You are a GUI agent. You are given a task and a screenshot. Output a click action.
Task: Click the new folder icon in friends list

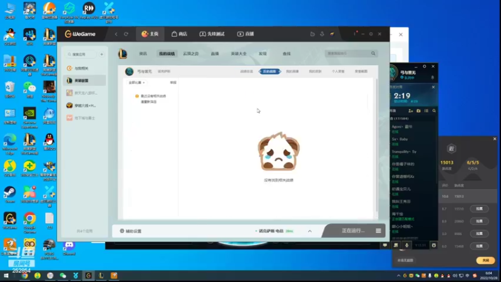[x=418, y=111]
